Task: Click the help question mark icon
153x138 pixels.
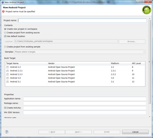Action: [7, 132]
